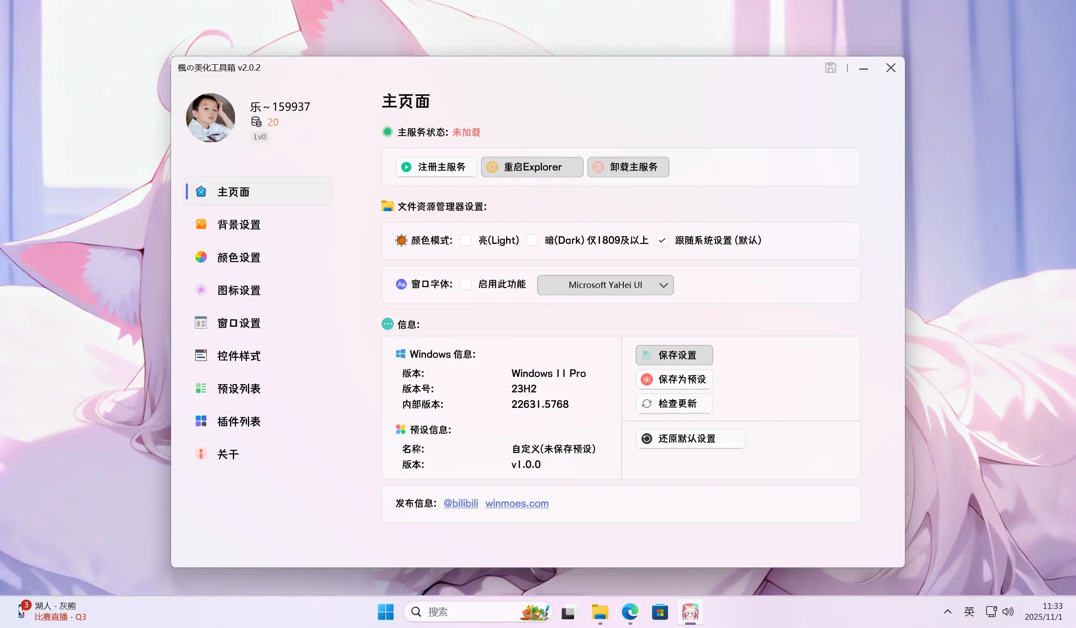1076x628 pixels.
Task: Enable 亮(Light) color mode
Action: pos(465,240)
